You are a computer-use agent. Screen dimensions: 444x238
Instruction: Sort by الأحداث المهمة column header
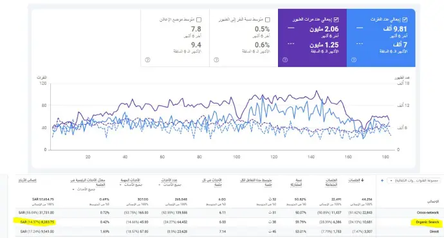[x=131, y=180]
